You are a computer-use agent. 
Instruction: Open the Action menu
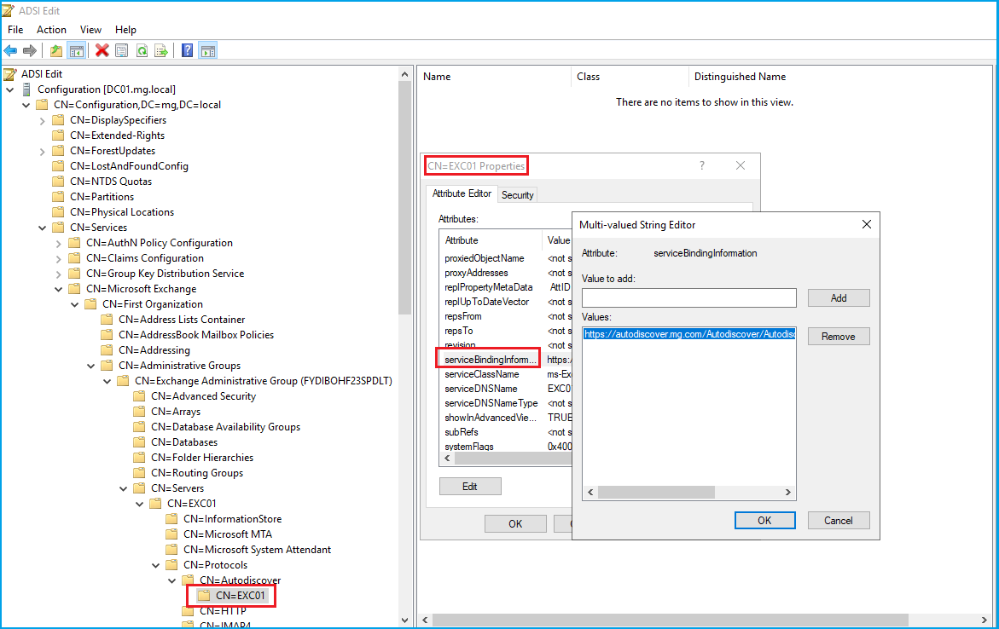51,30
